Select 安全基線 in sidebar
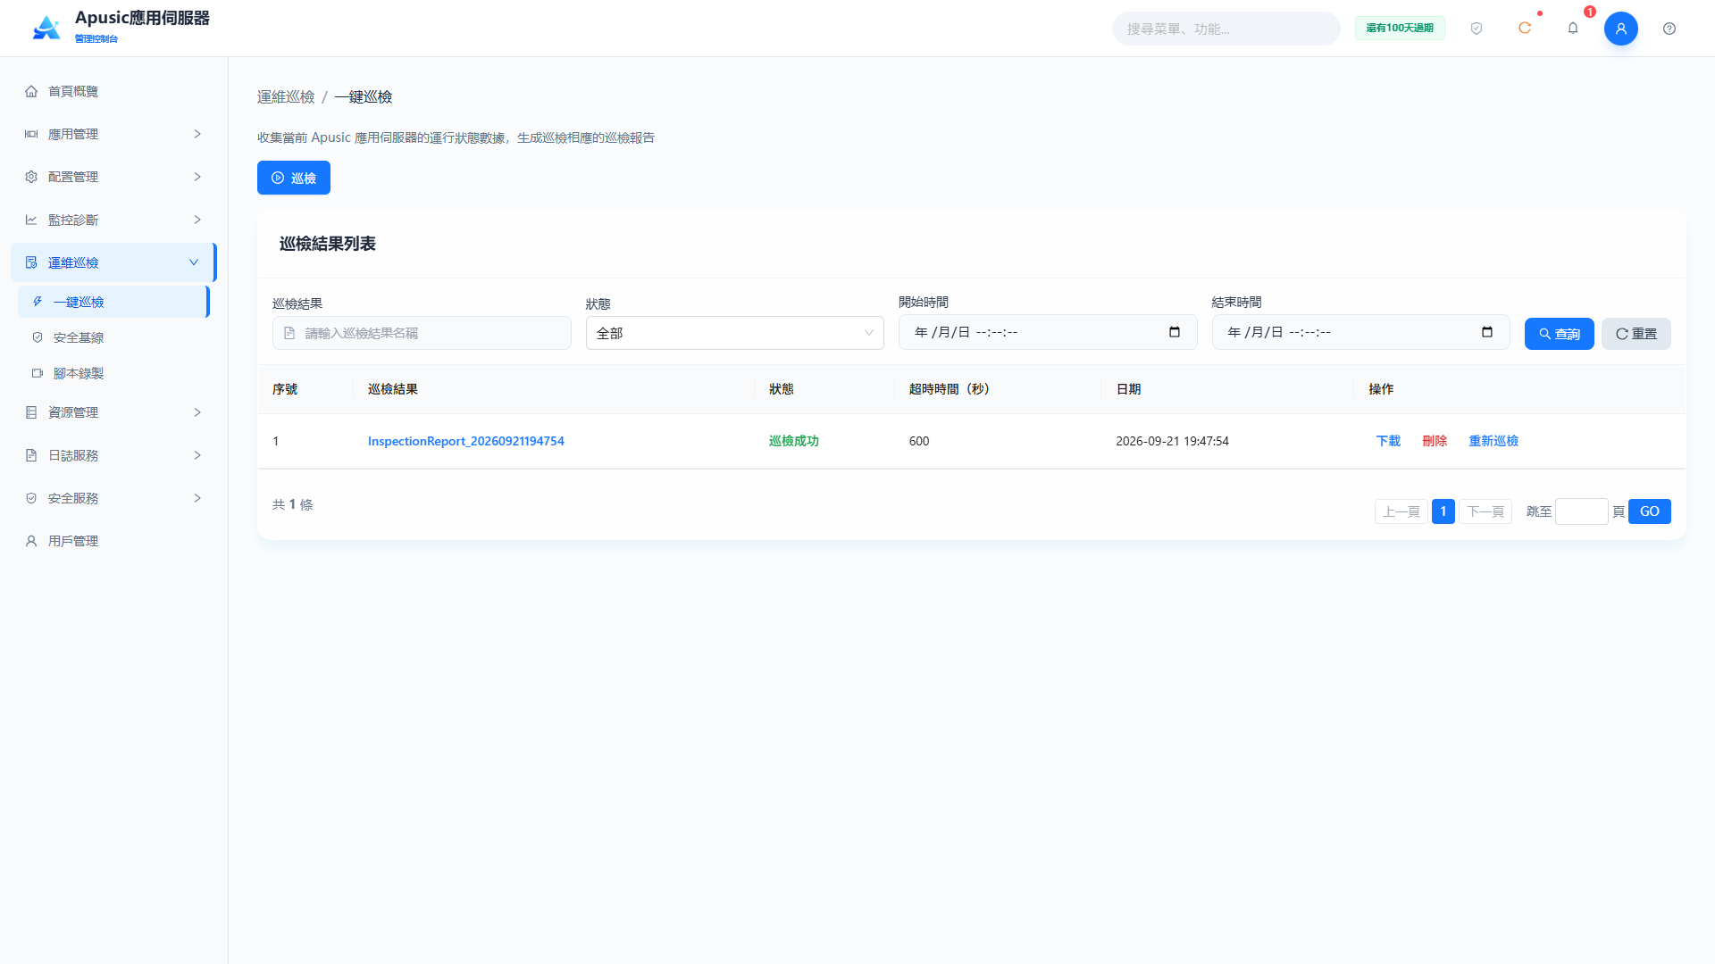This screenshot has height=964, width=1715. pyautogui.click(x=113, y=337)
